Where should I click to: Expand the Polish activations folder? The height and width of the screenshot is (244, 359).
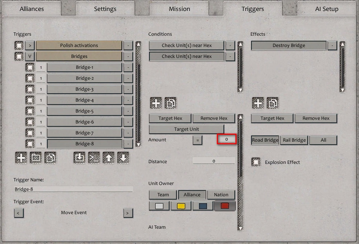30,46
